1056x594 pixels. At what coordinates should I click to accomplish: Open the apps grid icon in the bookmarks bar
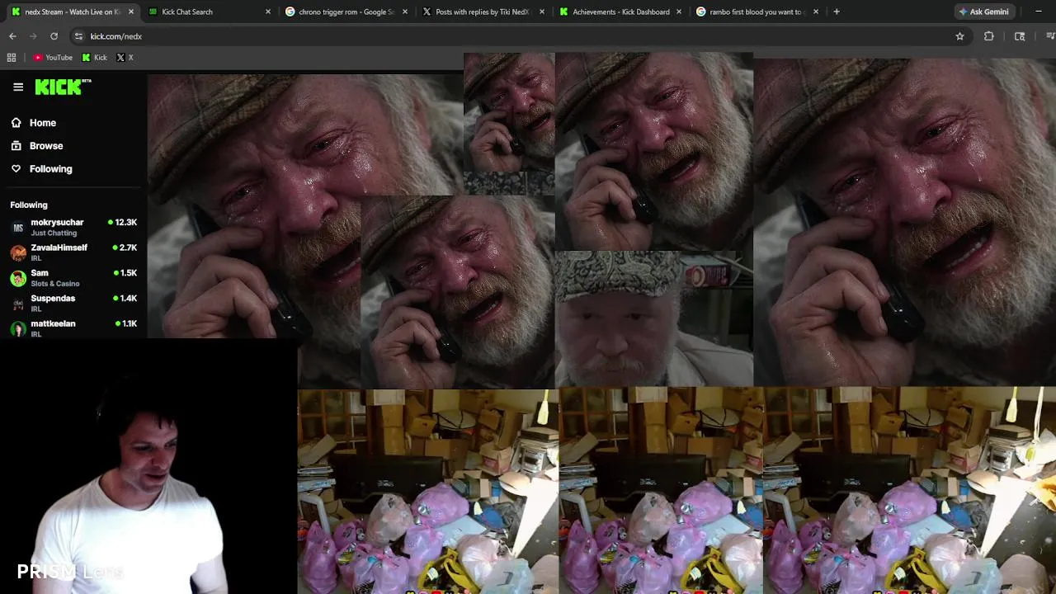pos(12,58)
